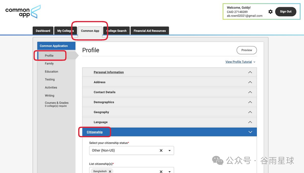Click the CAID 27148289 text
Viewport: 304px width, 173px height.
point(237,12)
